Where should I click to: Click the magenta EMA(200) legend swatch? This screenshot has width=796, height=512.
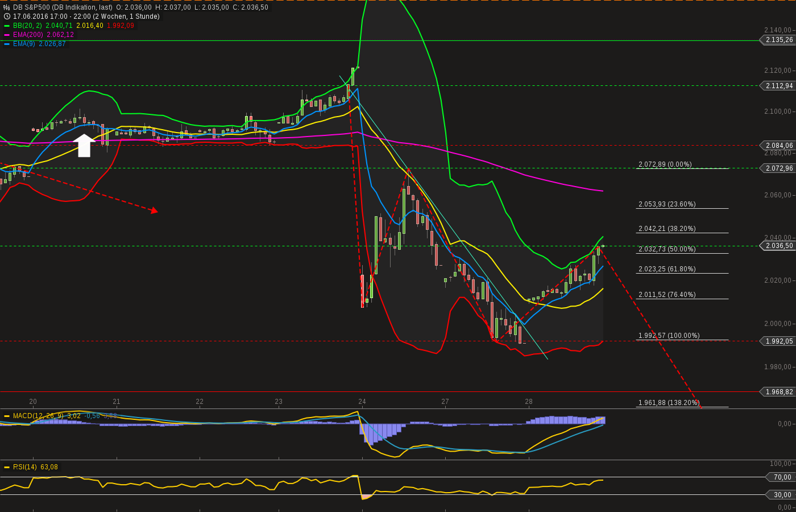pyautogui.click(x=7, y=35)
